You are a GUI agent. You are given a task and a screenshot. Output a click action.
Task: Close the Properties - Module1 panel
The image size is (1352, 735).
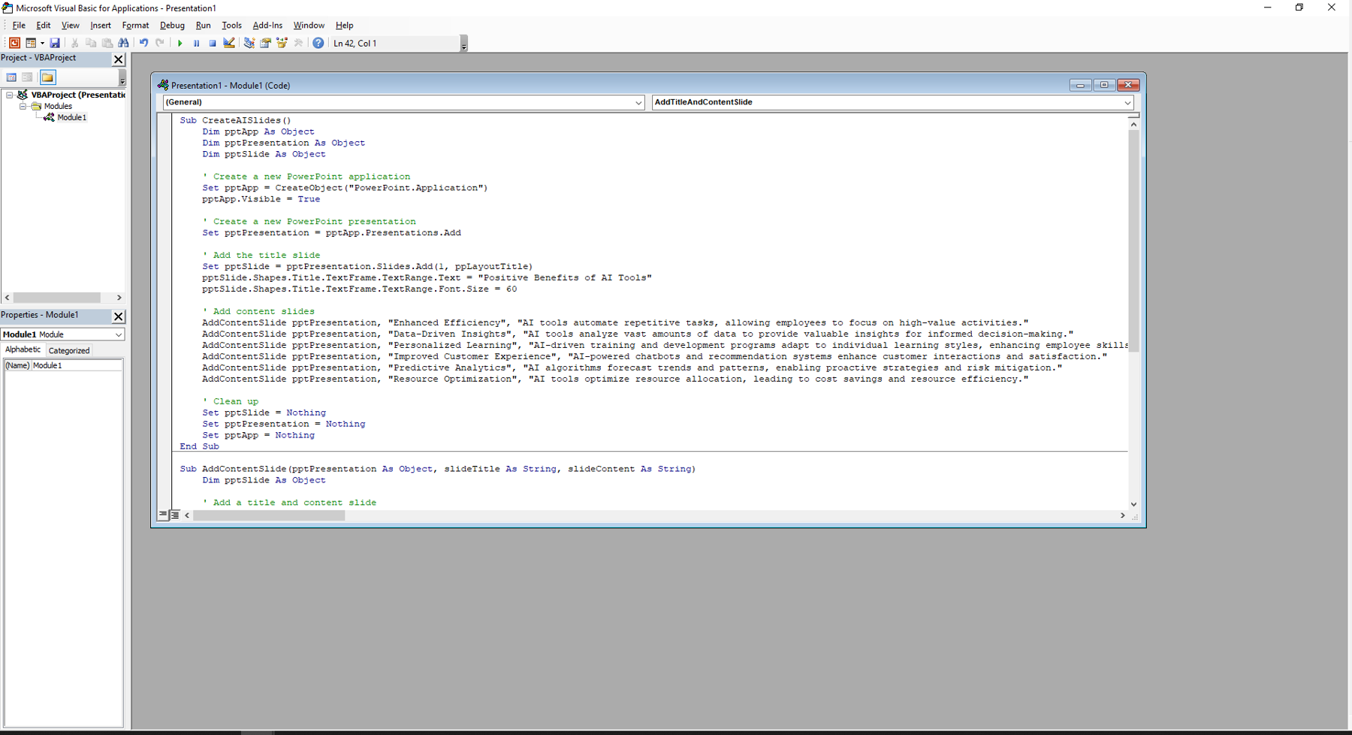click(x=118, y=316)
